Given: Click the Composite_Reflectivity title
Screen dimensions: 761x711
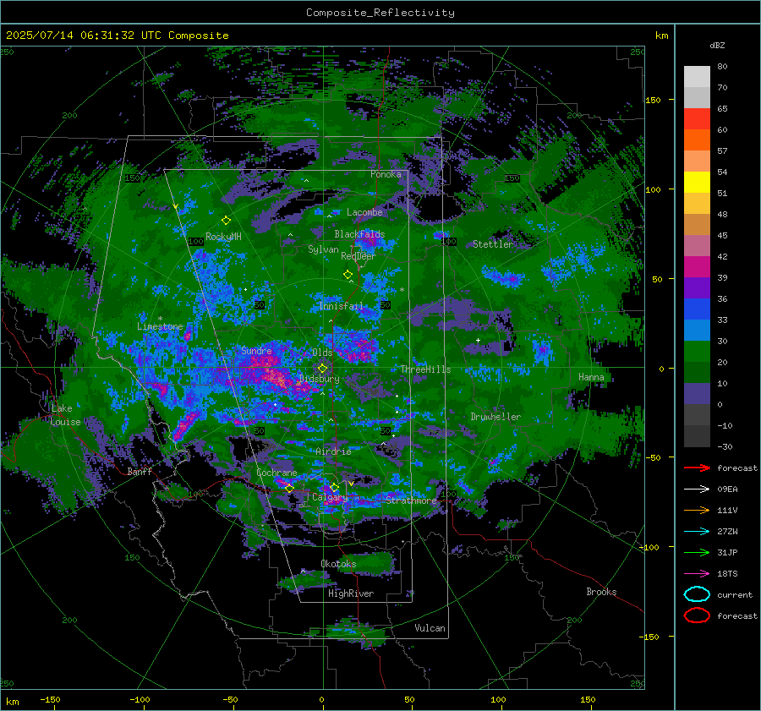Looking at the screenshot, I should click(x=380, y=13).
